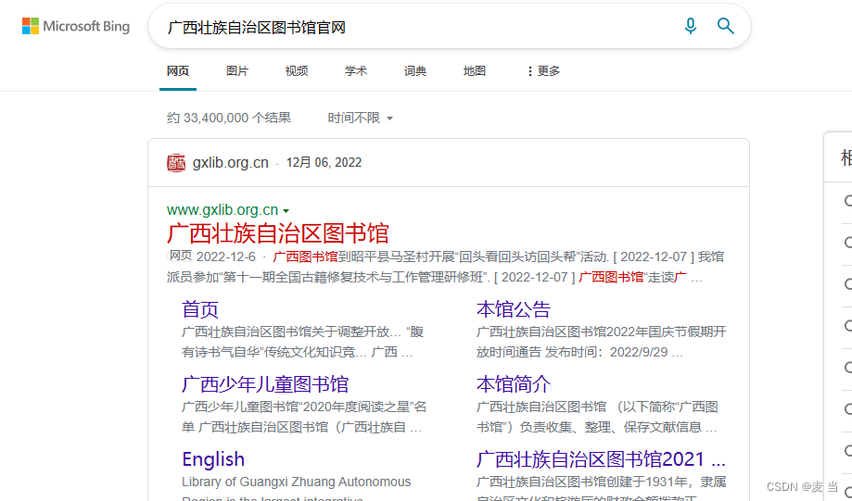
Task: Click the 12月 06, 2022 date text
Action: (x=324, y=163)
